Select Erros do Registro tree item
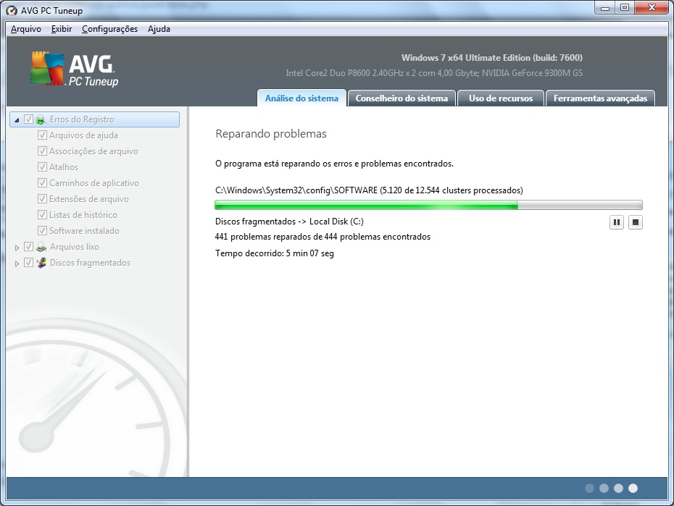 94,119
